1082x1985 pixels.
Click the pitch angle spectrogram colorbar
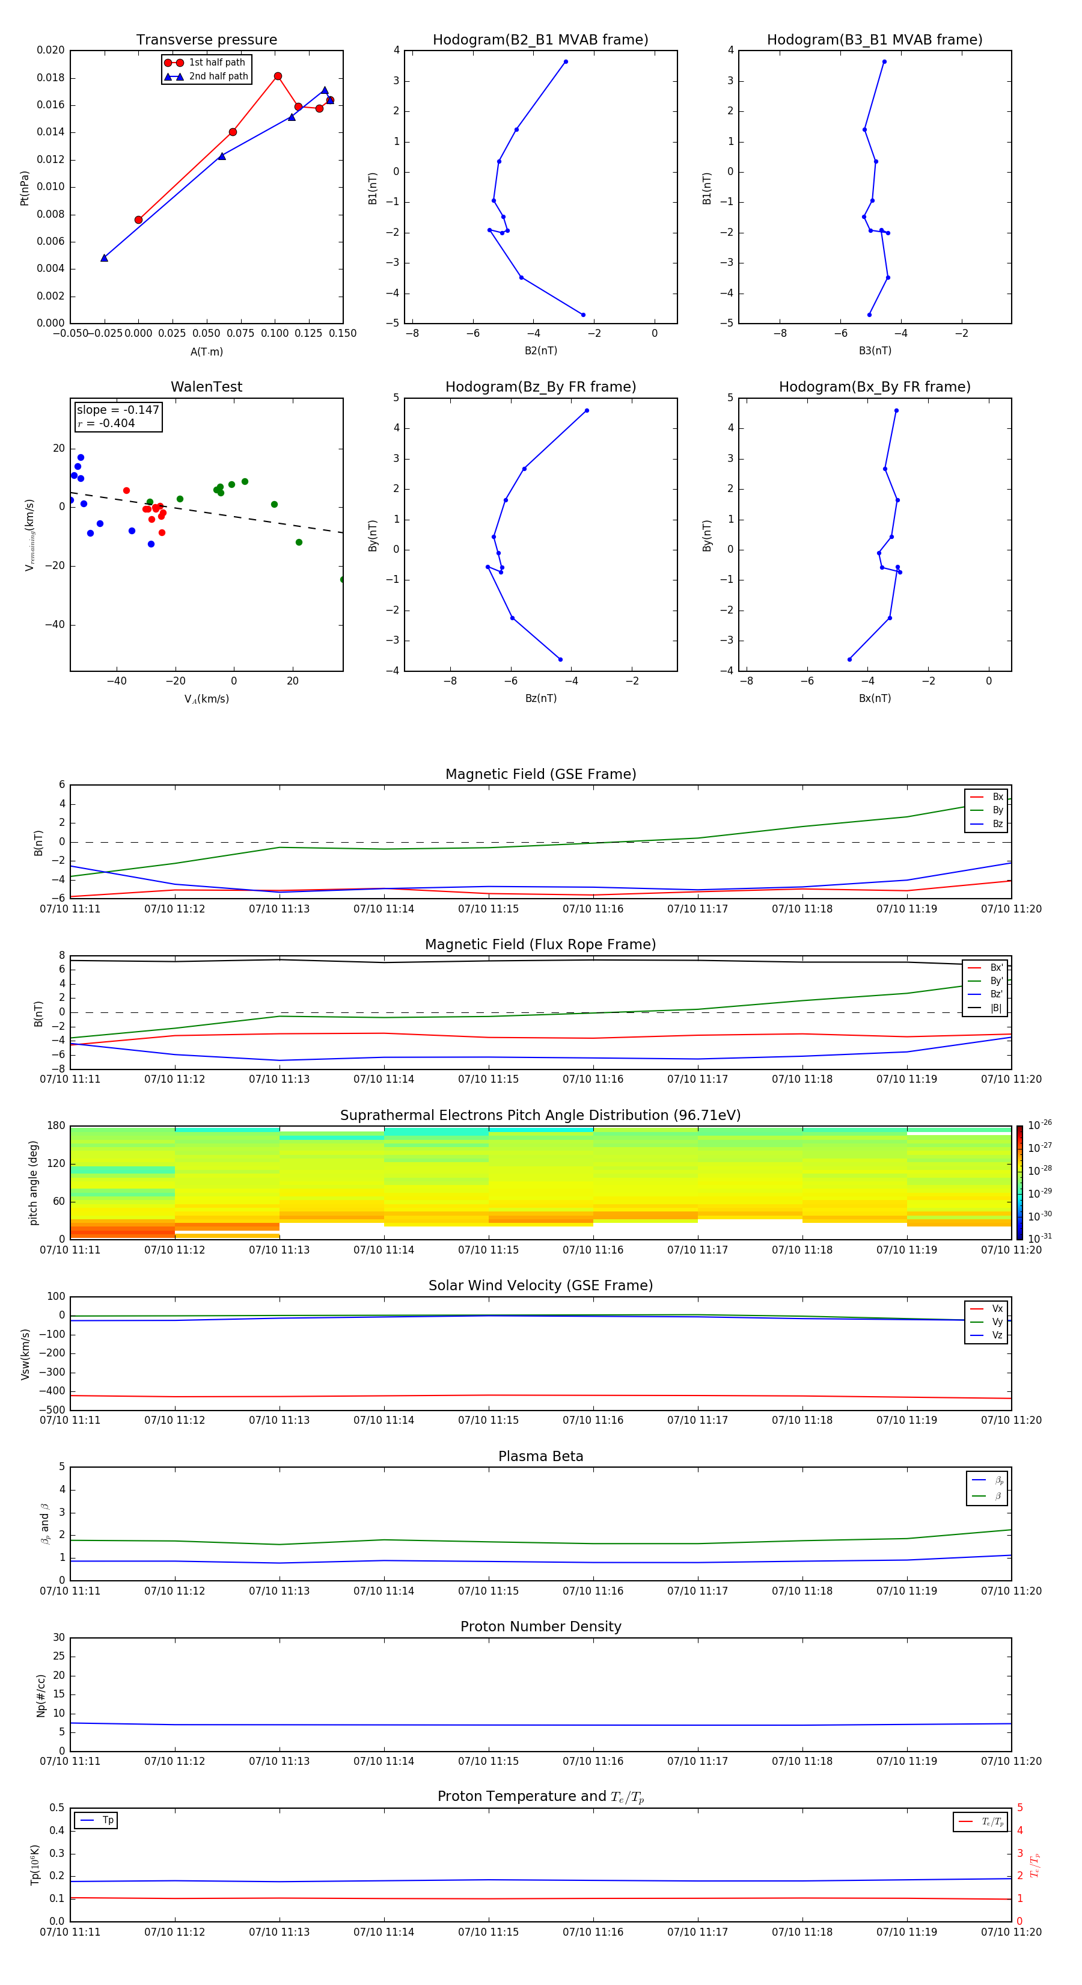click(1019, 1183)
